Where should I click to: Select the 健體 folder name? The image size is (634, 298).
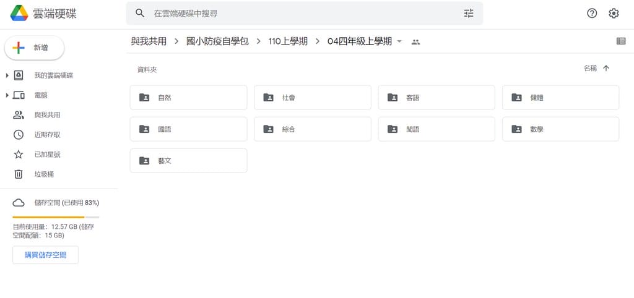(x=537, y=97)
